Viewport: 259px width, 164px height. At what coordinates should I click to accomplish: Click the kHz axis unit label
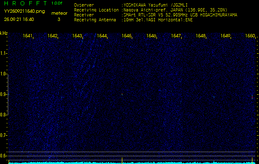click(4, 33)
